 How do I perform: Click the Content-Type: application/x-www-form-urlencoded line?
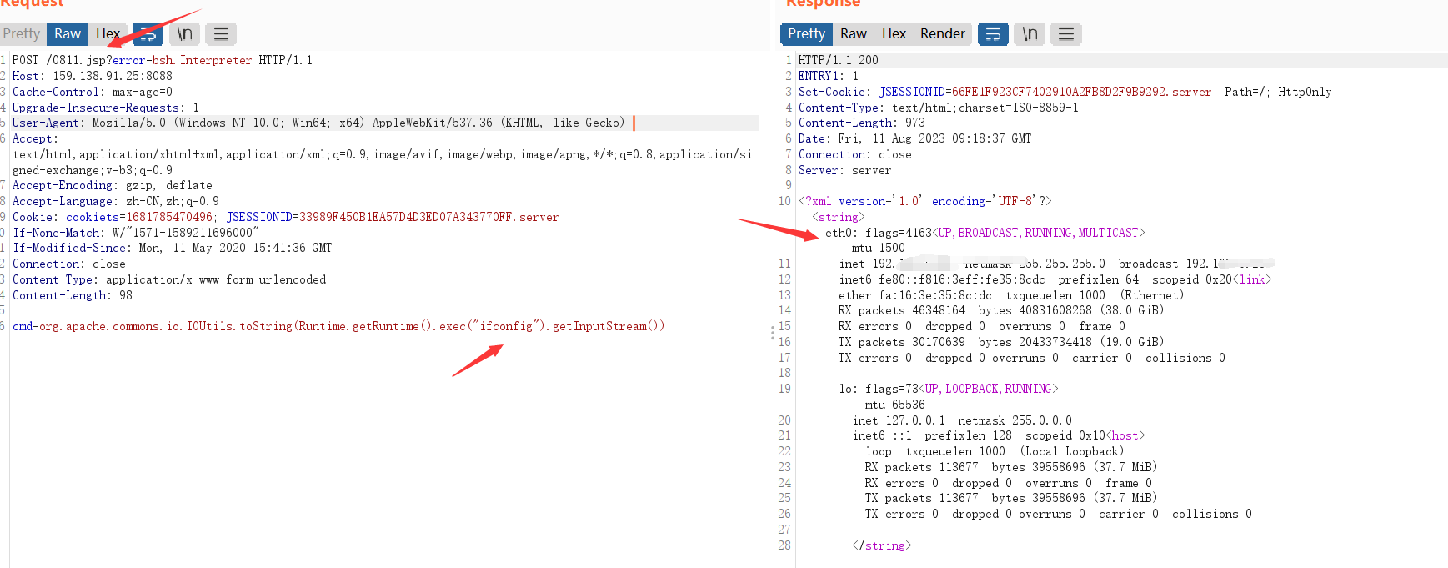click(x=169, y=279)
